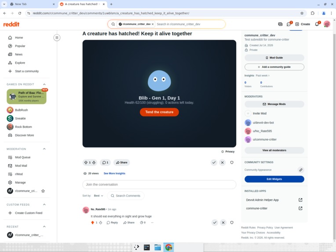This screenshot has height=252, width=336.
Task: Click Edit Widgets button
Action: coord(274,179)
